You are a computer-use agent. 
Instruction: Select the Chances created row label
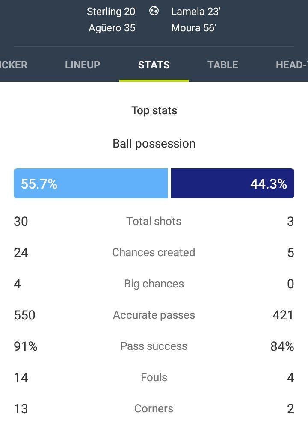154,252
